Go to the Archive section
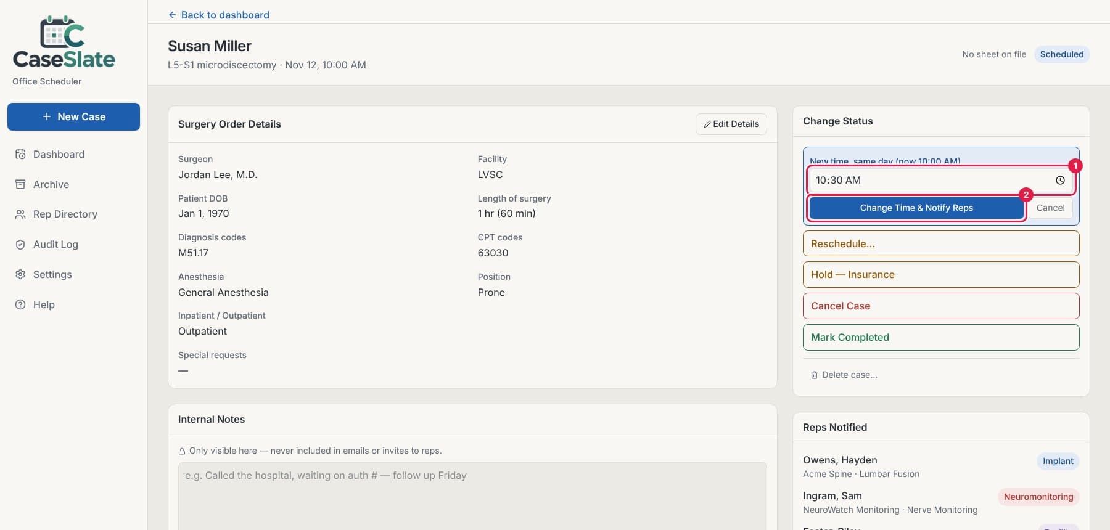Image resolution: width=1110 pixels, height=530 pixels. (51, 184)
